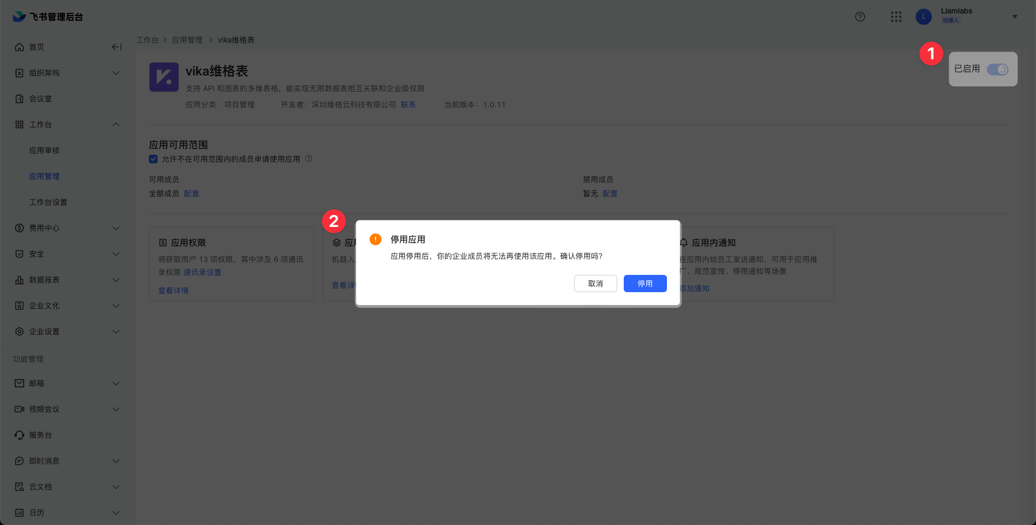This screenshot has width=1036, height=525.
Task: Expand the 组织架构 menu chevron
Action: (115, 73)
